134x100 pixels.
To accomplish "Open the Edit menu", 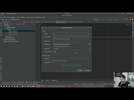I will [5, 17].
